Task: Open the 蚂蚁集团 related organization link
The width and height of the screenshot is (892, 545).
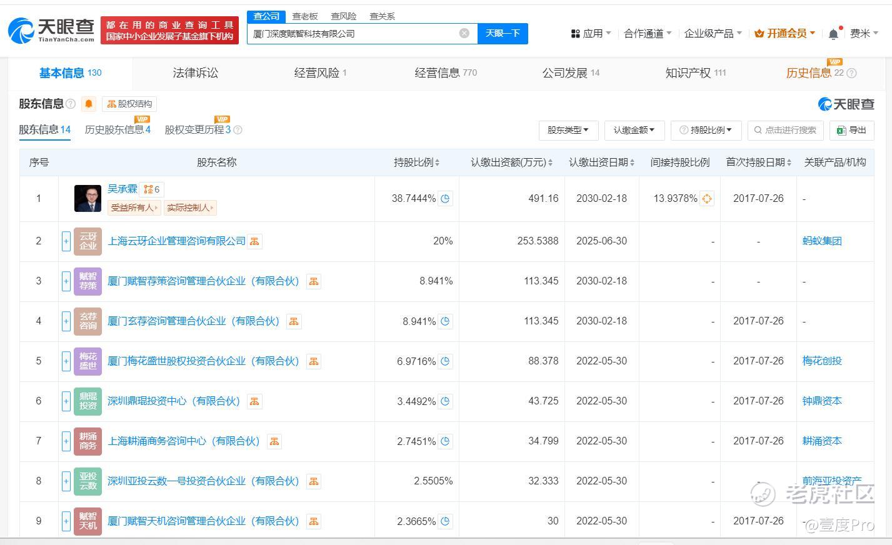Action: click(x=822, y=241)
